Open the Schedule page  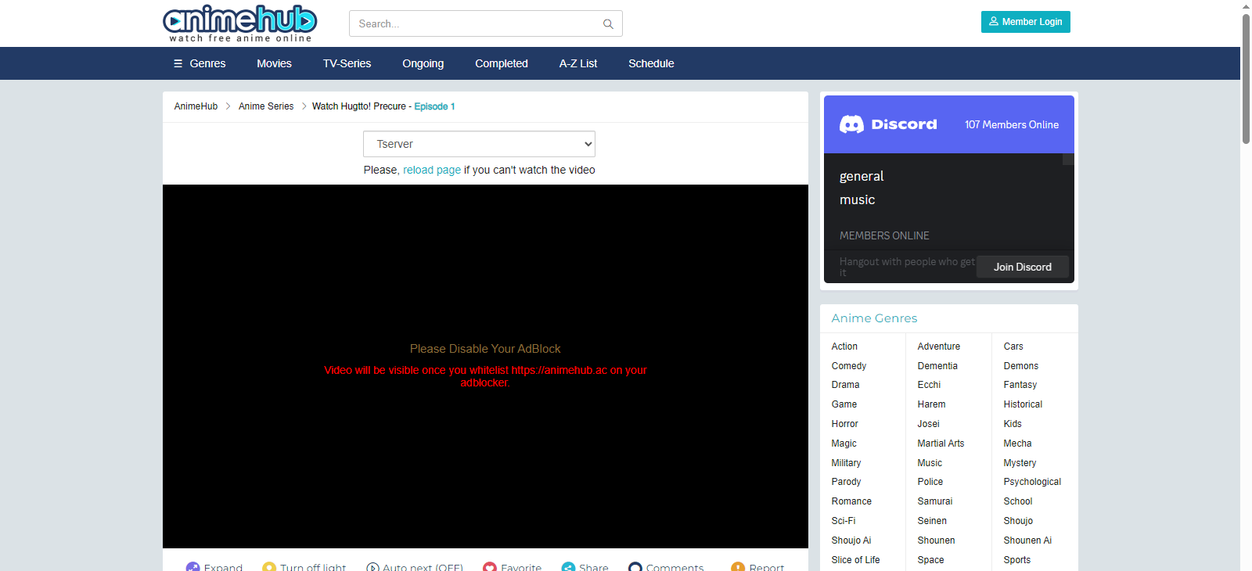pyautogui.click(x=651, y=63)
